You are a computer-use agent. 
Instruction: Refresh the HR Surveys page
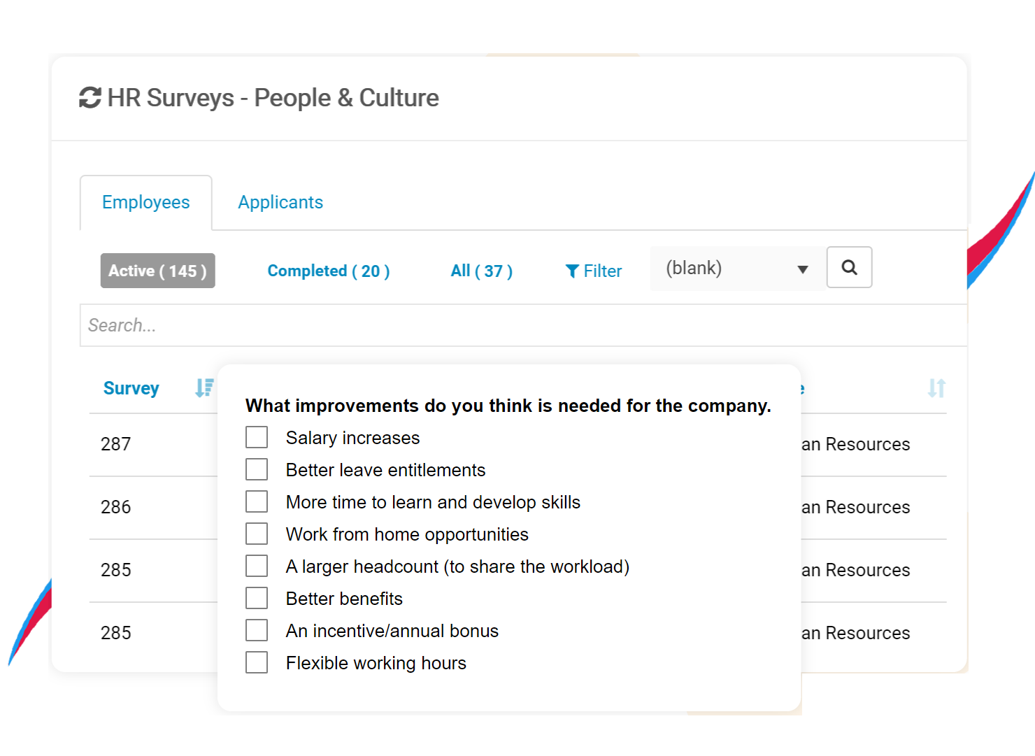[x=90, y=98]
